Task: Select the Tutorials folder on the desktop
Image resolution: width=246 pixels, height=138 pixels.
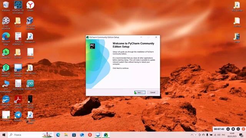Action: pyautogui.click(x=18, y=54)
